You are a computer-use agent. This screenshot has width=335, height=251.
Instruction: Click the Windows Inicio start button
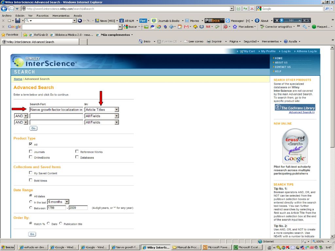[x=8, y=247]
